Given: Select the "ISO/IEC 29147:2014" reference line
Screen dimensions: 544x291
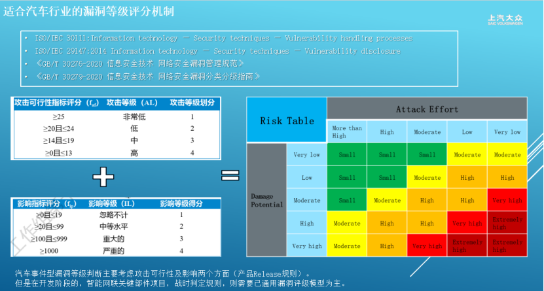Looking at the screenshot, I should (217, 51).
